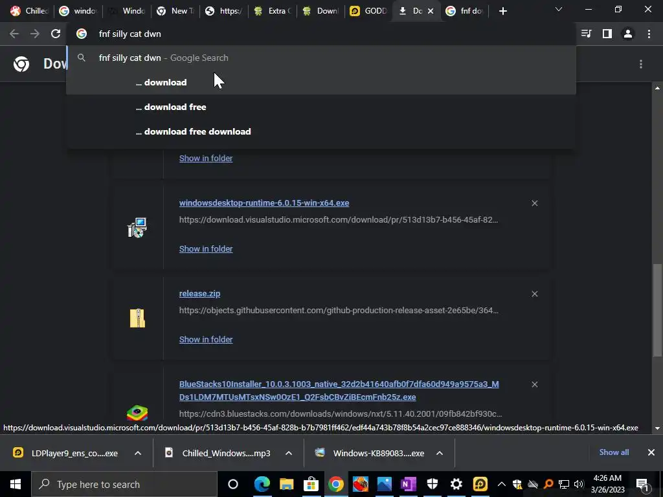The height and width of the screenshot is (497, 663).
Task: Switch to the New Tab tab
Action: [x=175, y=11]
